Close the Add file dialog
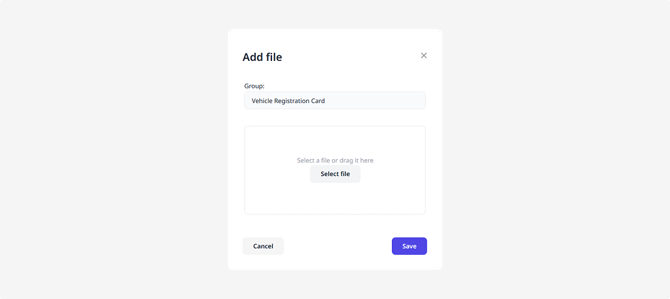Image resolution: width=670 pixels, height=299 pixels. tap(423, 56)
